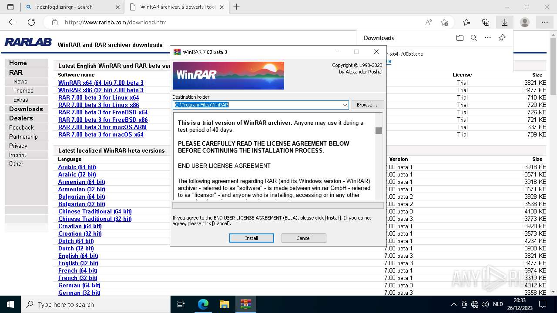Open the Extras sidebar item
Viewport: 557px width, 313px height.
pyautogui.click(x=20, y=100)
